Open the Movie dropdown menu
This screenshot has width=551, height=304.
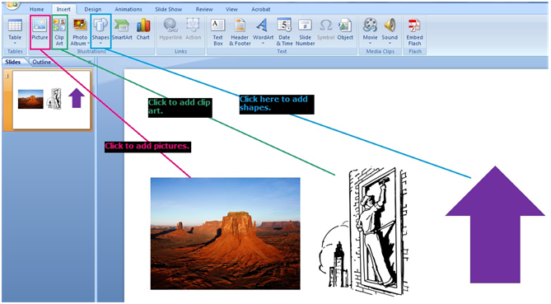[x=370, y=43]
